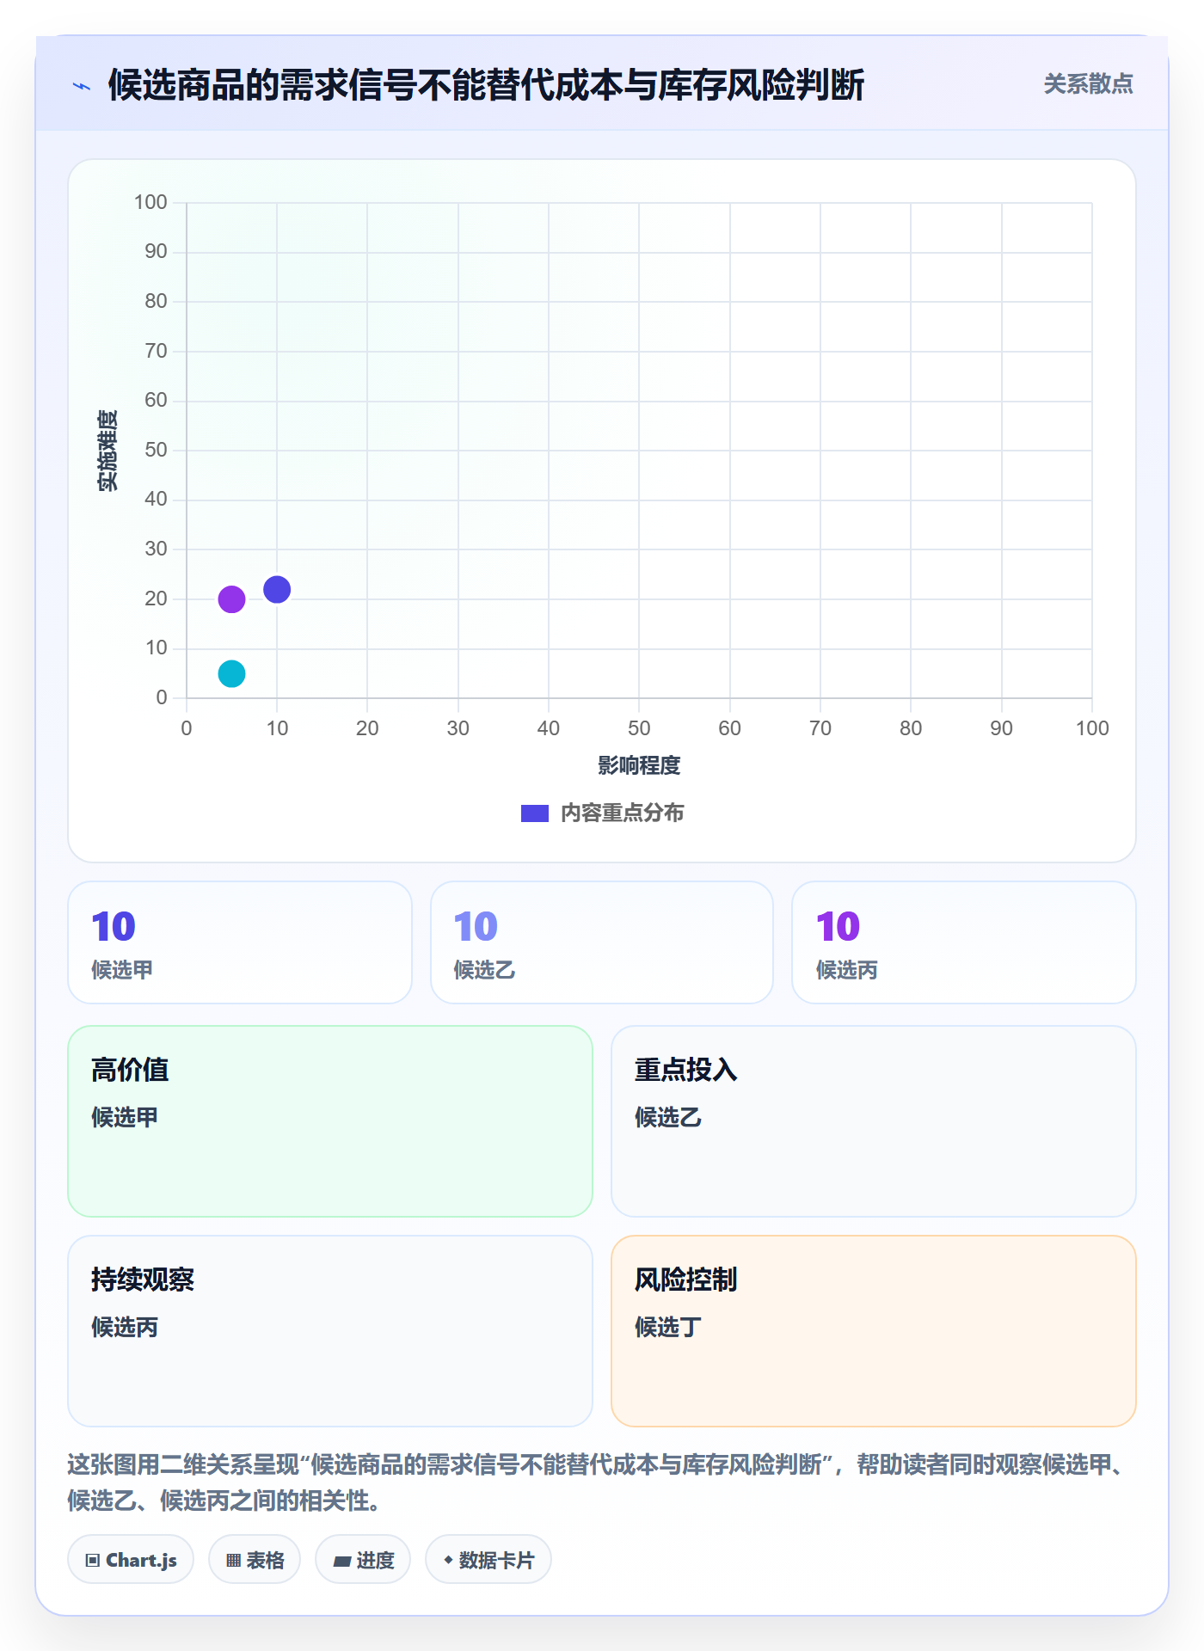Click the purple scatter point
Image resolution: width=1204 pixels, height=1651 pixels.
[231, 599]
